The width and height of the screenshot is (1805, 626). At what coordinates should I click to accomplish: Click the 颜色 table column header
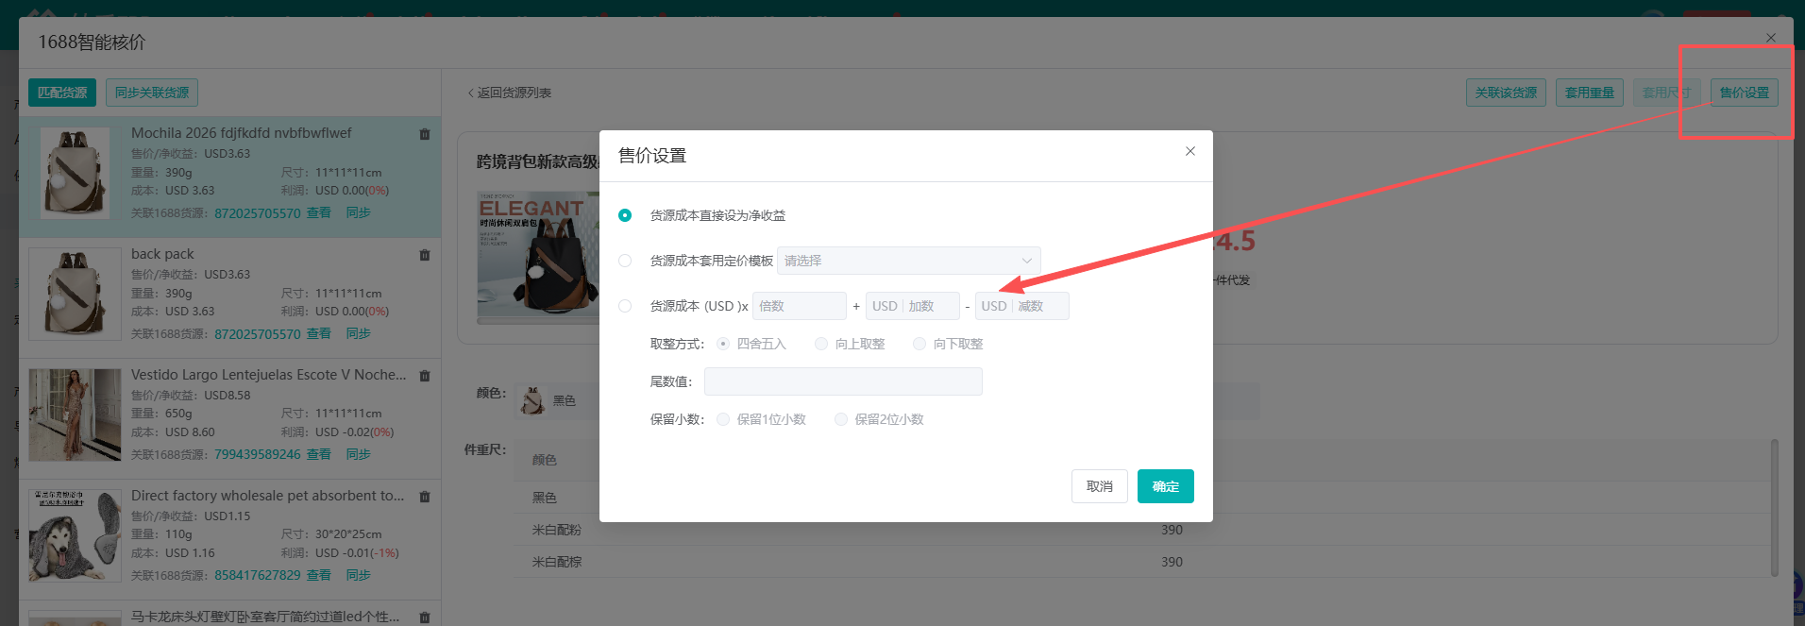pyautogui.click(x=545, y=460)
